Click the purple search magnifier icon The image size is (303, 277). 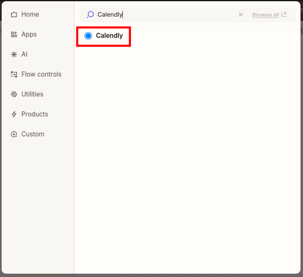pyautogui.click(x=90, y=15)
